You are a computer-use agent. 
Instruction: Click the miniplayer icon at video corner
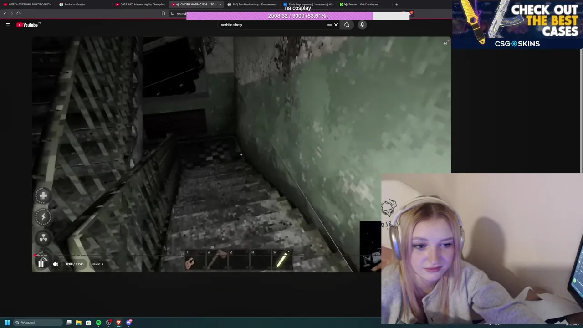pyautogui.click(x=445, y=43)
